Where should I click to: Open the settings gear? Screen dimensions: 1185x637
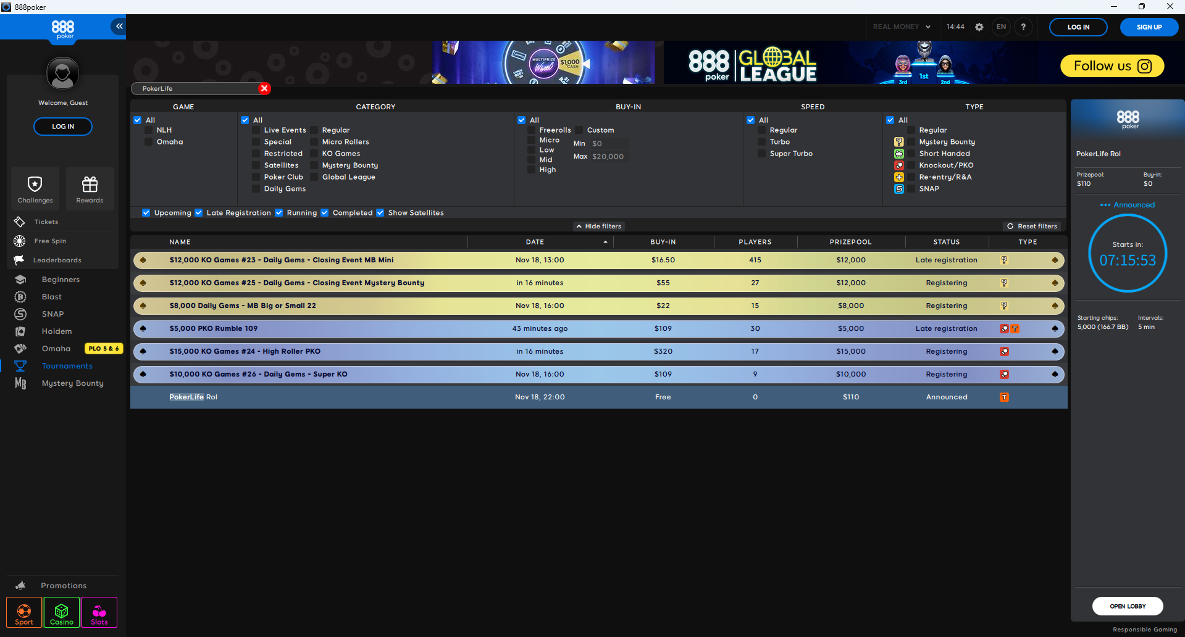[979, 27]
